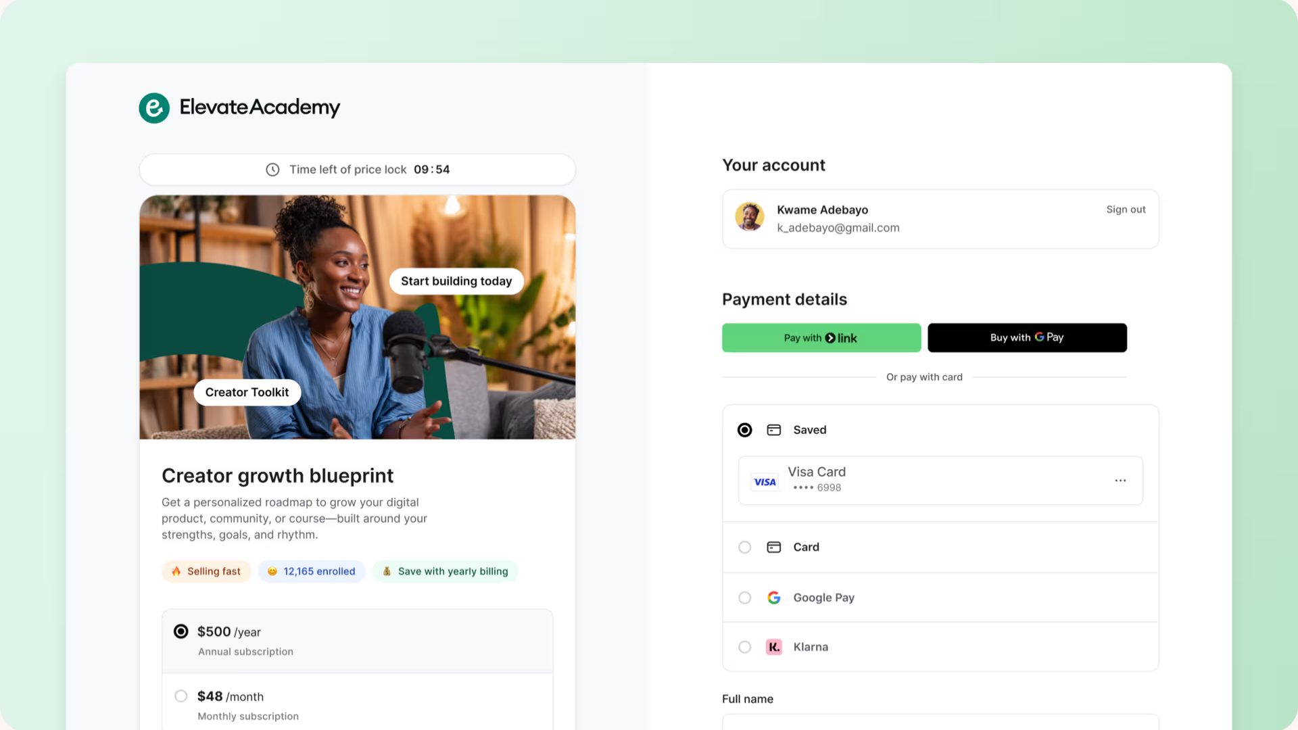Click the k_adebayo@gmail.com email text

[838, 228]
